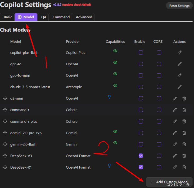Turn on CORS for DeepSeek-R1
The width and height of the screenshot is (194, 188).
pyautogui.click(x=159, y=167)
